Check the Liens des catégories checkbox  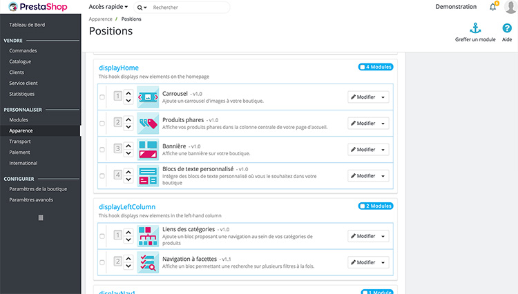(x=102, y=236)
